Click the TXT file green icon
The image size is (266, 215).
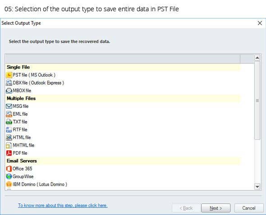coord(9,122)
